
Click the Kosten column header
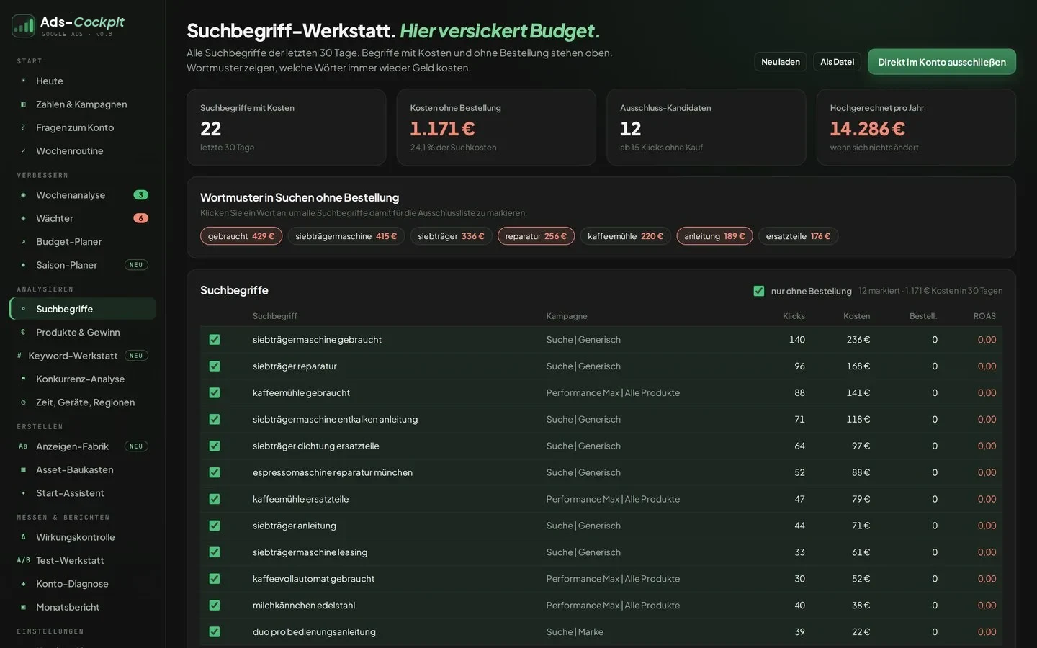[x=856, y=316]
